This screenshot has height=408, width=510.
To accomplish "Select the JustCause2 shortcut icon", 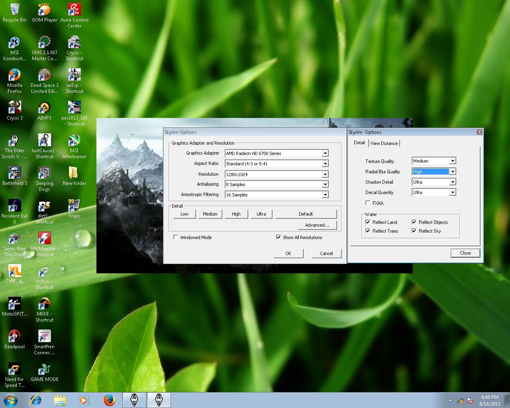I will coord(44,146).
